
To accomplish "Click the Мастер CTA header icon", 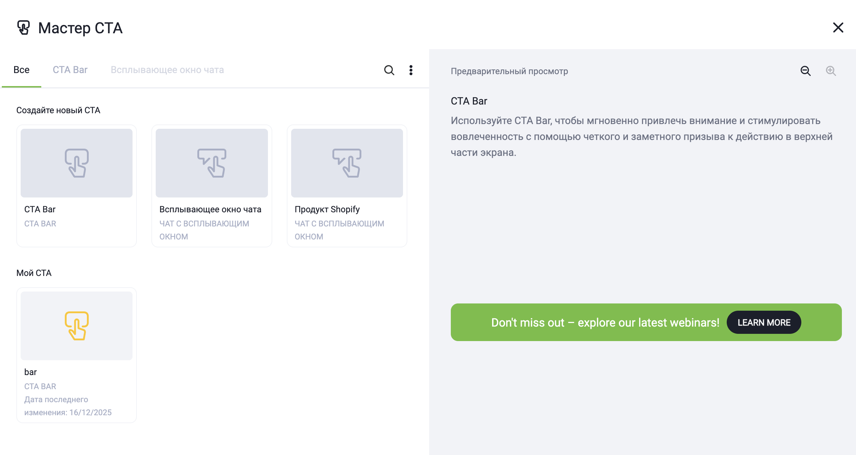I will pyautogui.click(x=24, y=28).
